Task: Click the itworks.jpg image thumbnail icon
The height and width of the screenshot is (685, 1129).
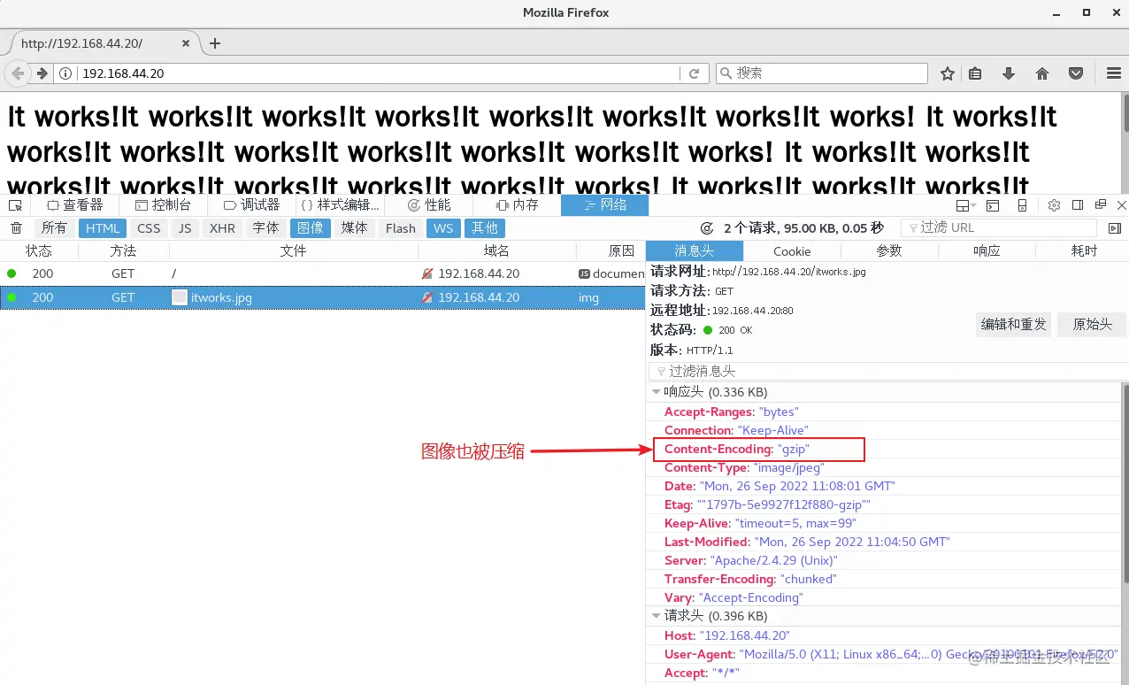Action: tap(180, 297)
